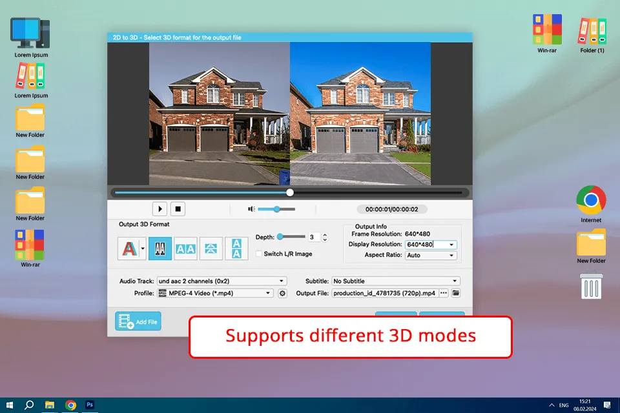Open the notification center icon
Screen dimensions: 620x413
(x=607, y=405)
